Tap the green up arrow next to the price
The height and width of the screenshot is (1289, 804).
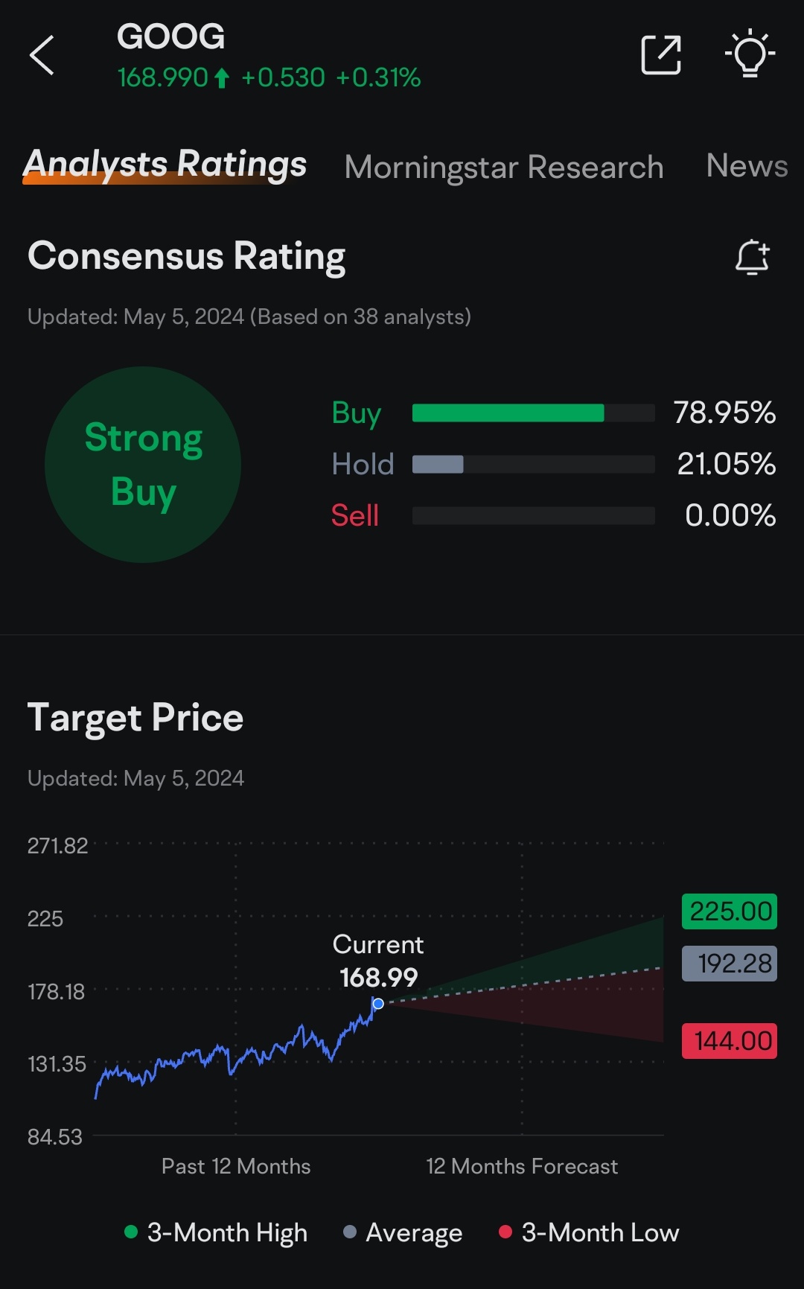(222, 78)
